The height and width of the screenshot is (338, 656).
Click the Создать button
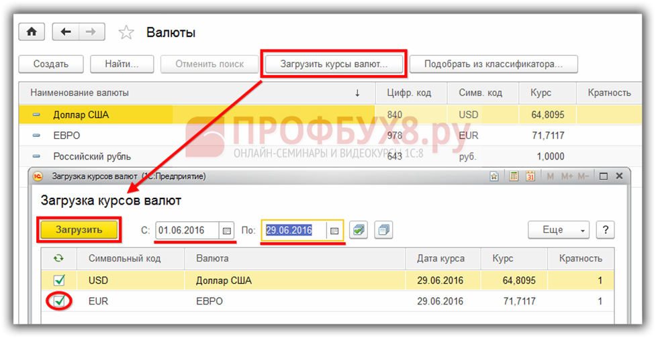(x=51, y=64)
